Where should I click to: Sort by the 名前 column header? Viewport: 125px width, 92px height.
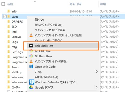tap(10, 4)
